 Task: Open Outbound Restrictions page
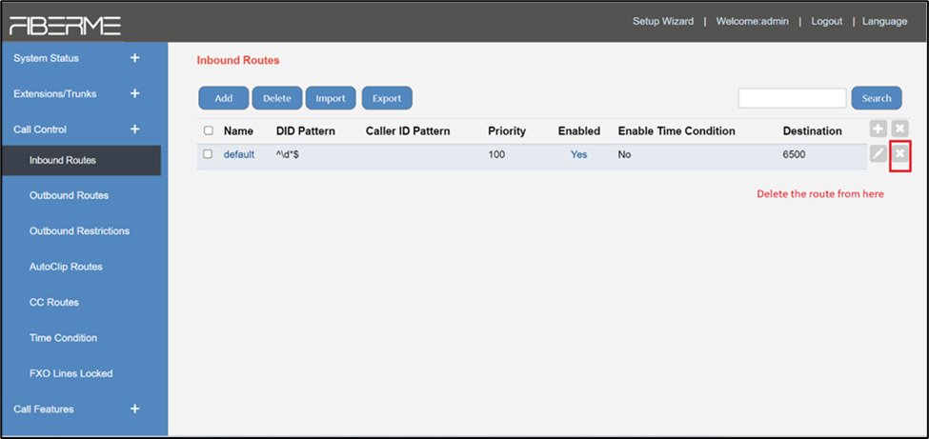coord(79,231)
